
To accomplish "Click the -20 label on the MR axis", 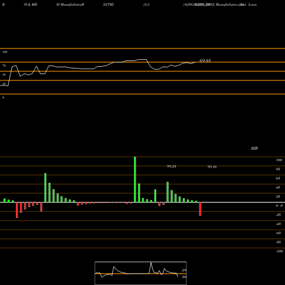I will [x=278, y=215].
